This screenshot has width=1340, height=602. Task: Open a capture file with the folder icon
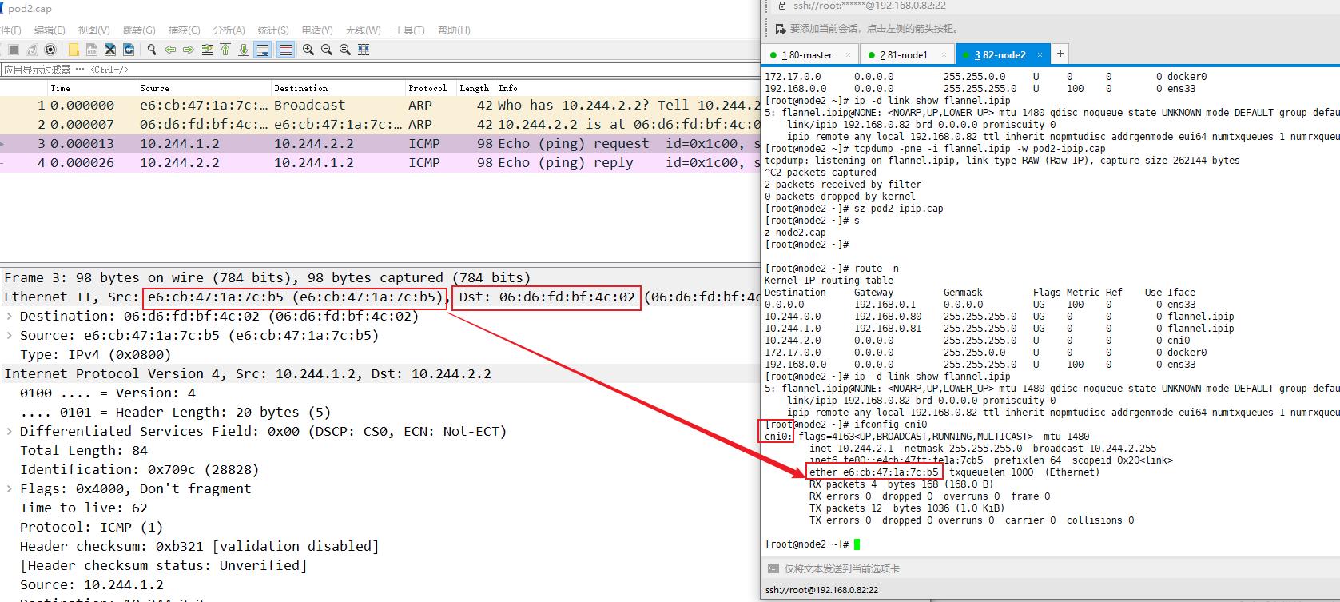click(x=74, y=50)
